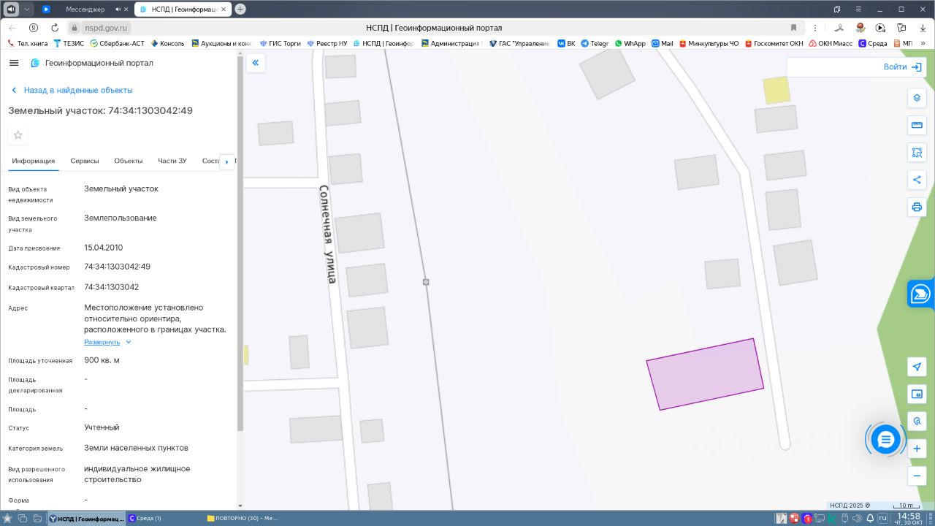935x526 pixels.
Task: Activate the area search selection tool
Action: pyautogui.click(x=917, y=153)
